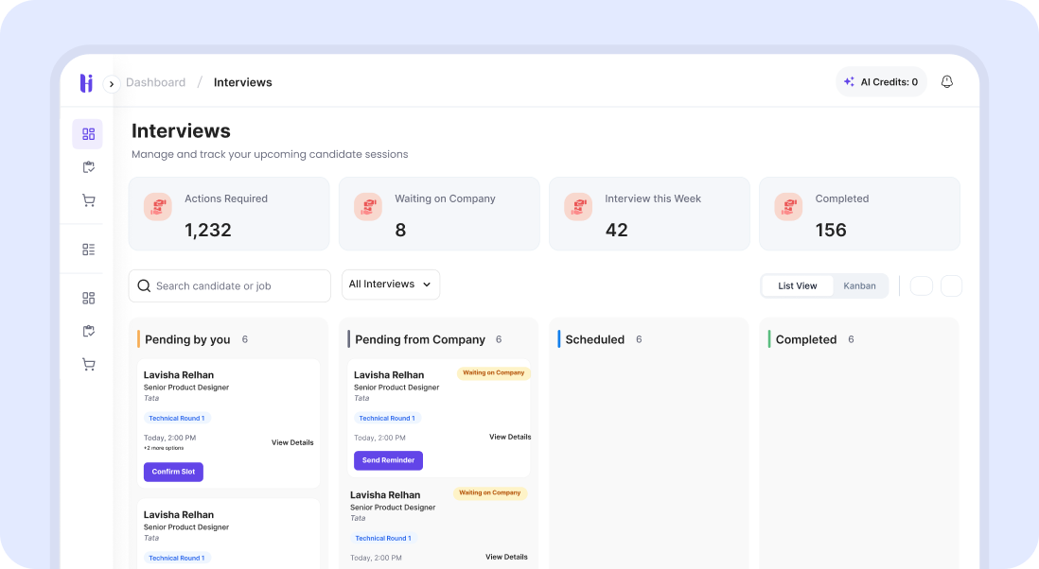Switch to Kanban view
Viewport: 1039px width, 569px height.
[x=859, y=285]
